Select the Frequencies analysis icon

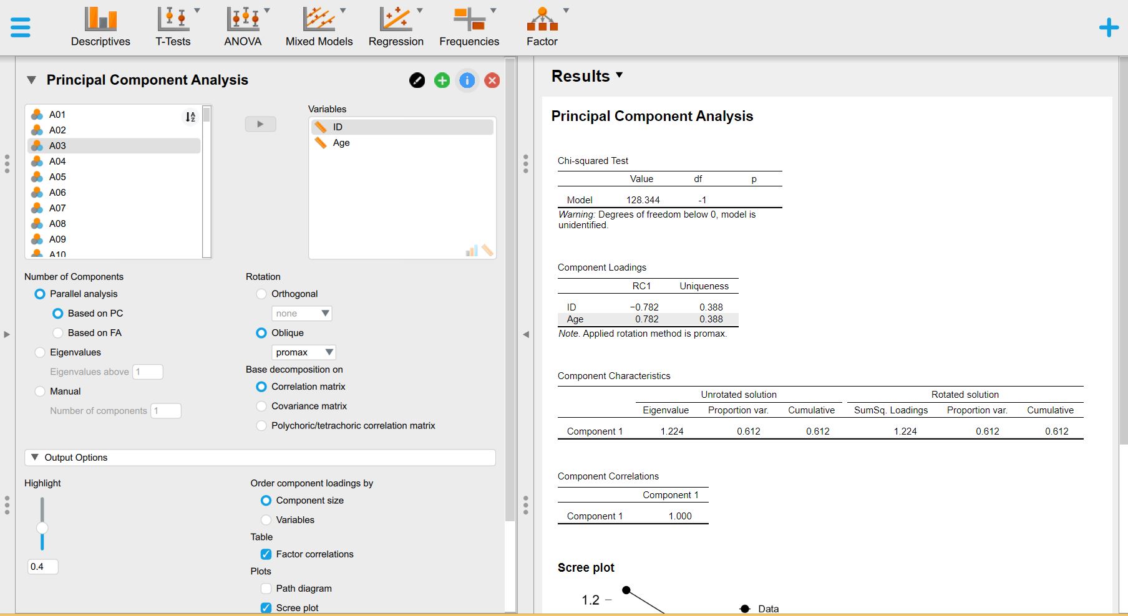point(468,21)
